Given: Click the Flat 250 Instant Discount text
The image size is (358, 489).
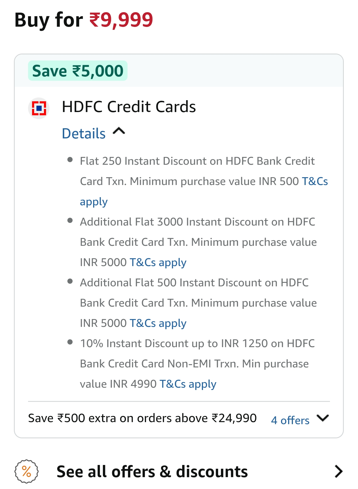Looking at the screenshot, I should (x=197, y=161).
